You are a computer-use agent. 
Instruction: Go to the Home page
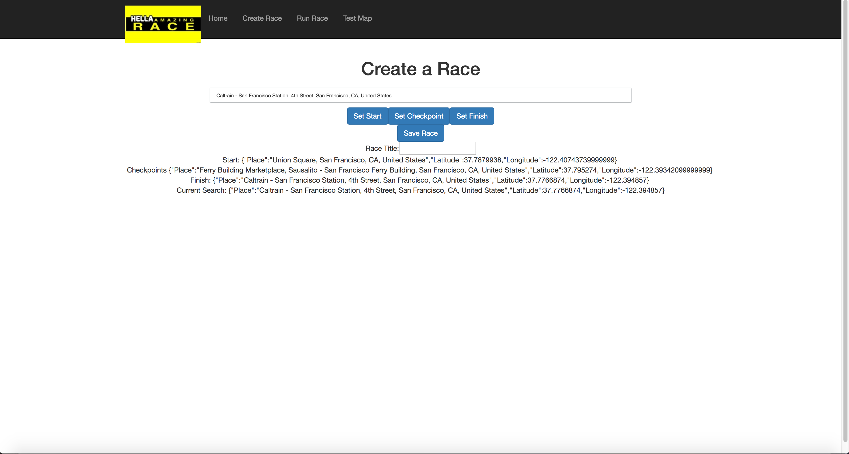218,18
